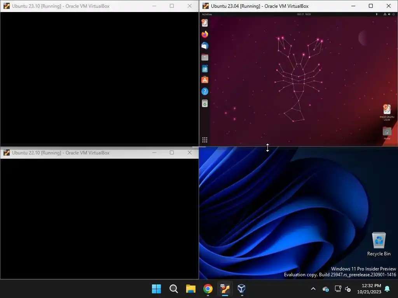The width and height of the screenshot is (398, 298).
Task: Open the VirtualBox Manager taskbar icon
Action: (x=241, y=289)
